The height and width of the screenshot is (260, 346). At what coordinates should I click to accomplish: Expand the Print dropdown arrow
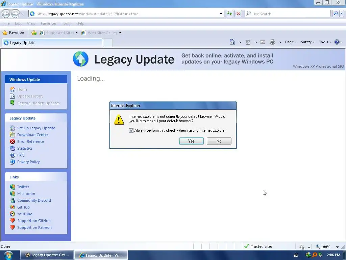pos(280,42)
